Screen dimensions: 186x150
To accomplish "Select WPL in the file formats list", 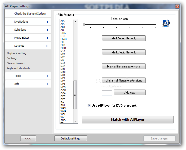I will [63, 114].
